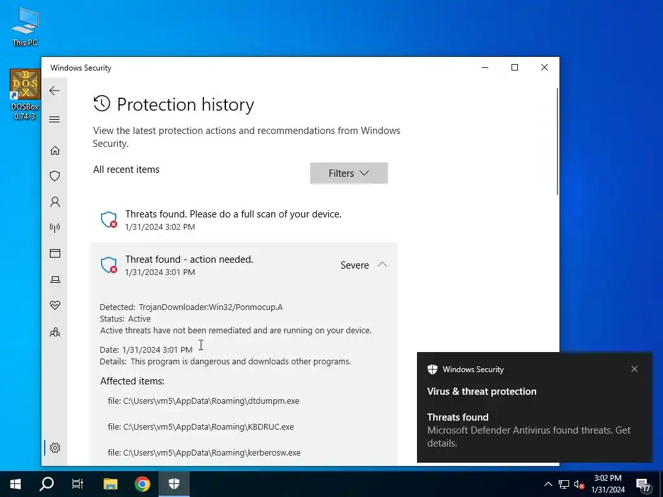Open the Windows Start menu
This screenshot has height=497, width=663.
pos(16,484)
